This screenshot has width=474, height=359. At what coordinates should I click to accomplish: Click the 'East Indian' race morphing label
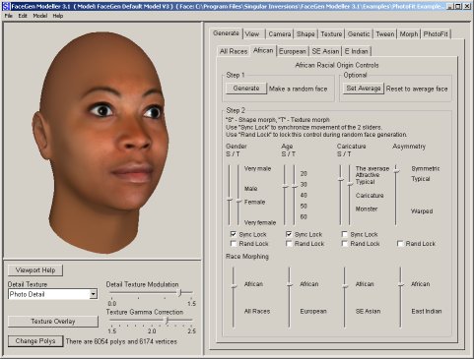tap(427, 311)
